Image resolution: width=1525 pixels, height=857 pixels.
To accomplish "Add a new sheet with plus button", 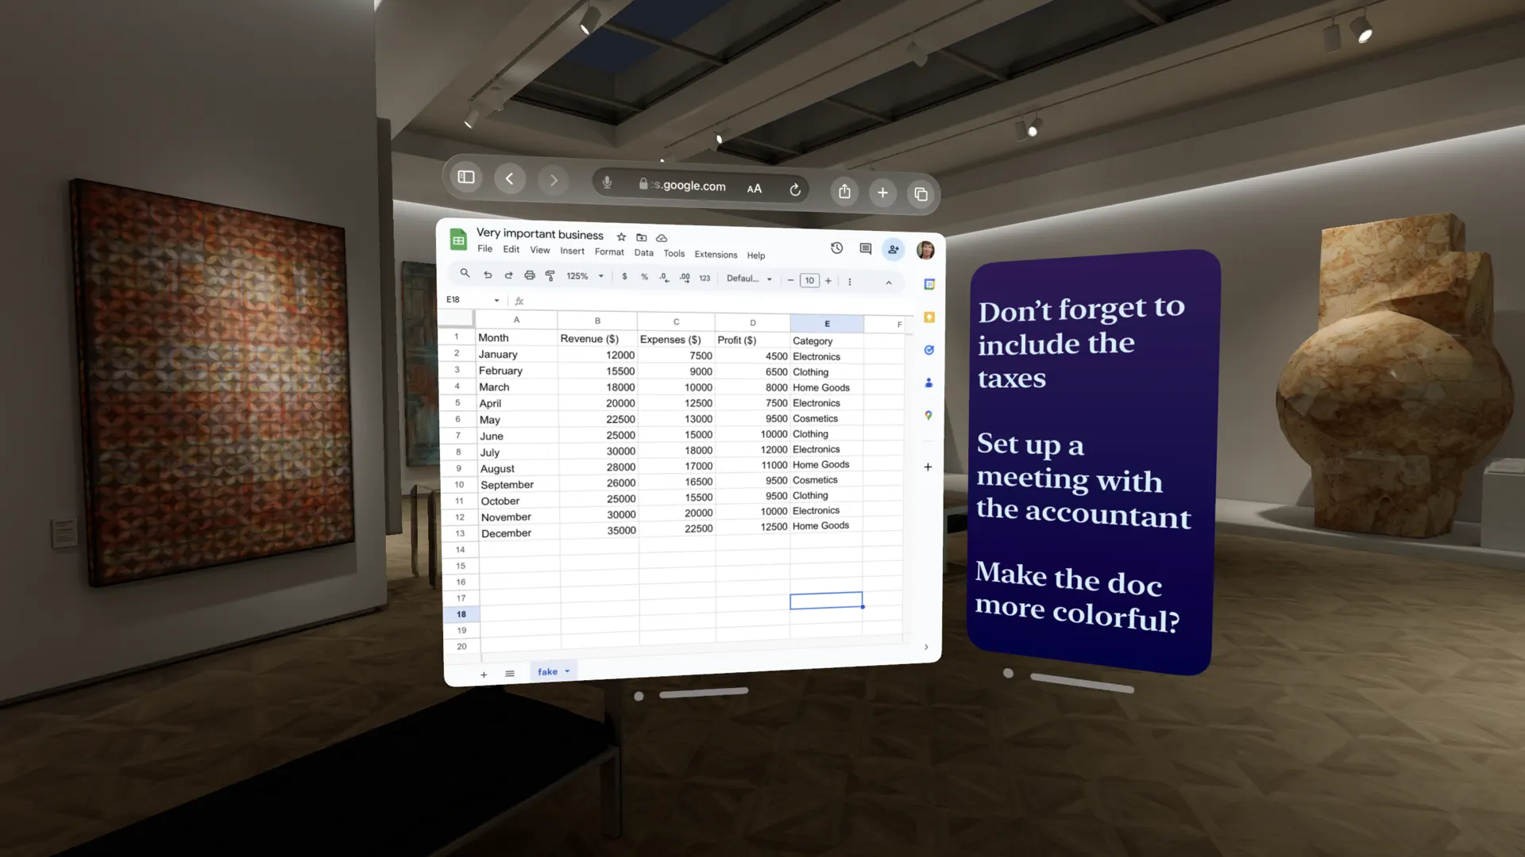I will [483, 674].
